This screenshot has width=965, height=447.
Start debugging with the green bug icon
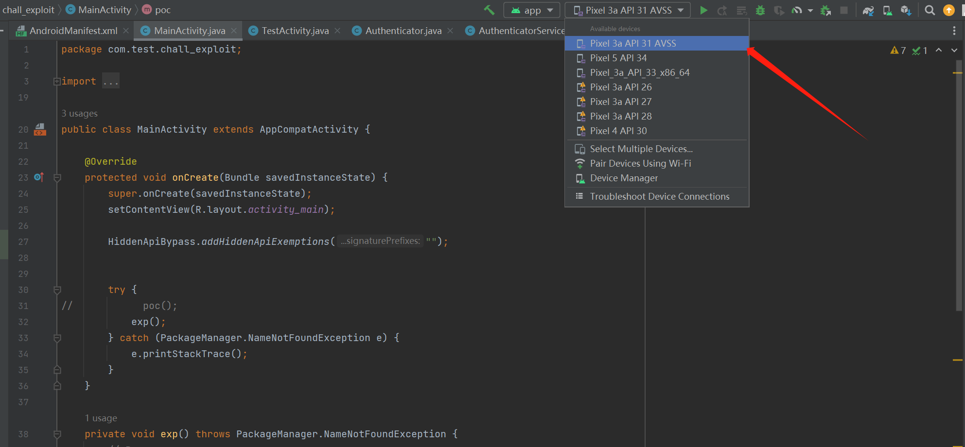point(760,10)
